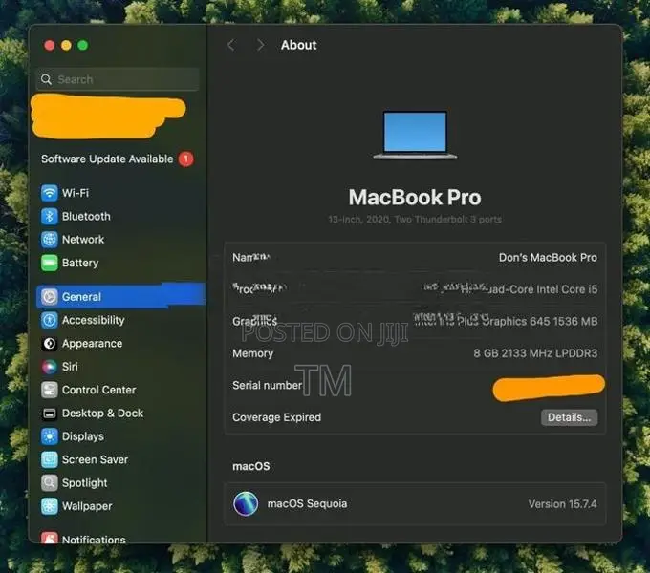Open the Spotlight icon
Screen dimensions: 650x573
[x=50, y=482]
